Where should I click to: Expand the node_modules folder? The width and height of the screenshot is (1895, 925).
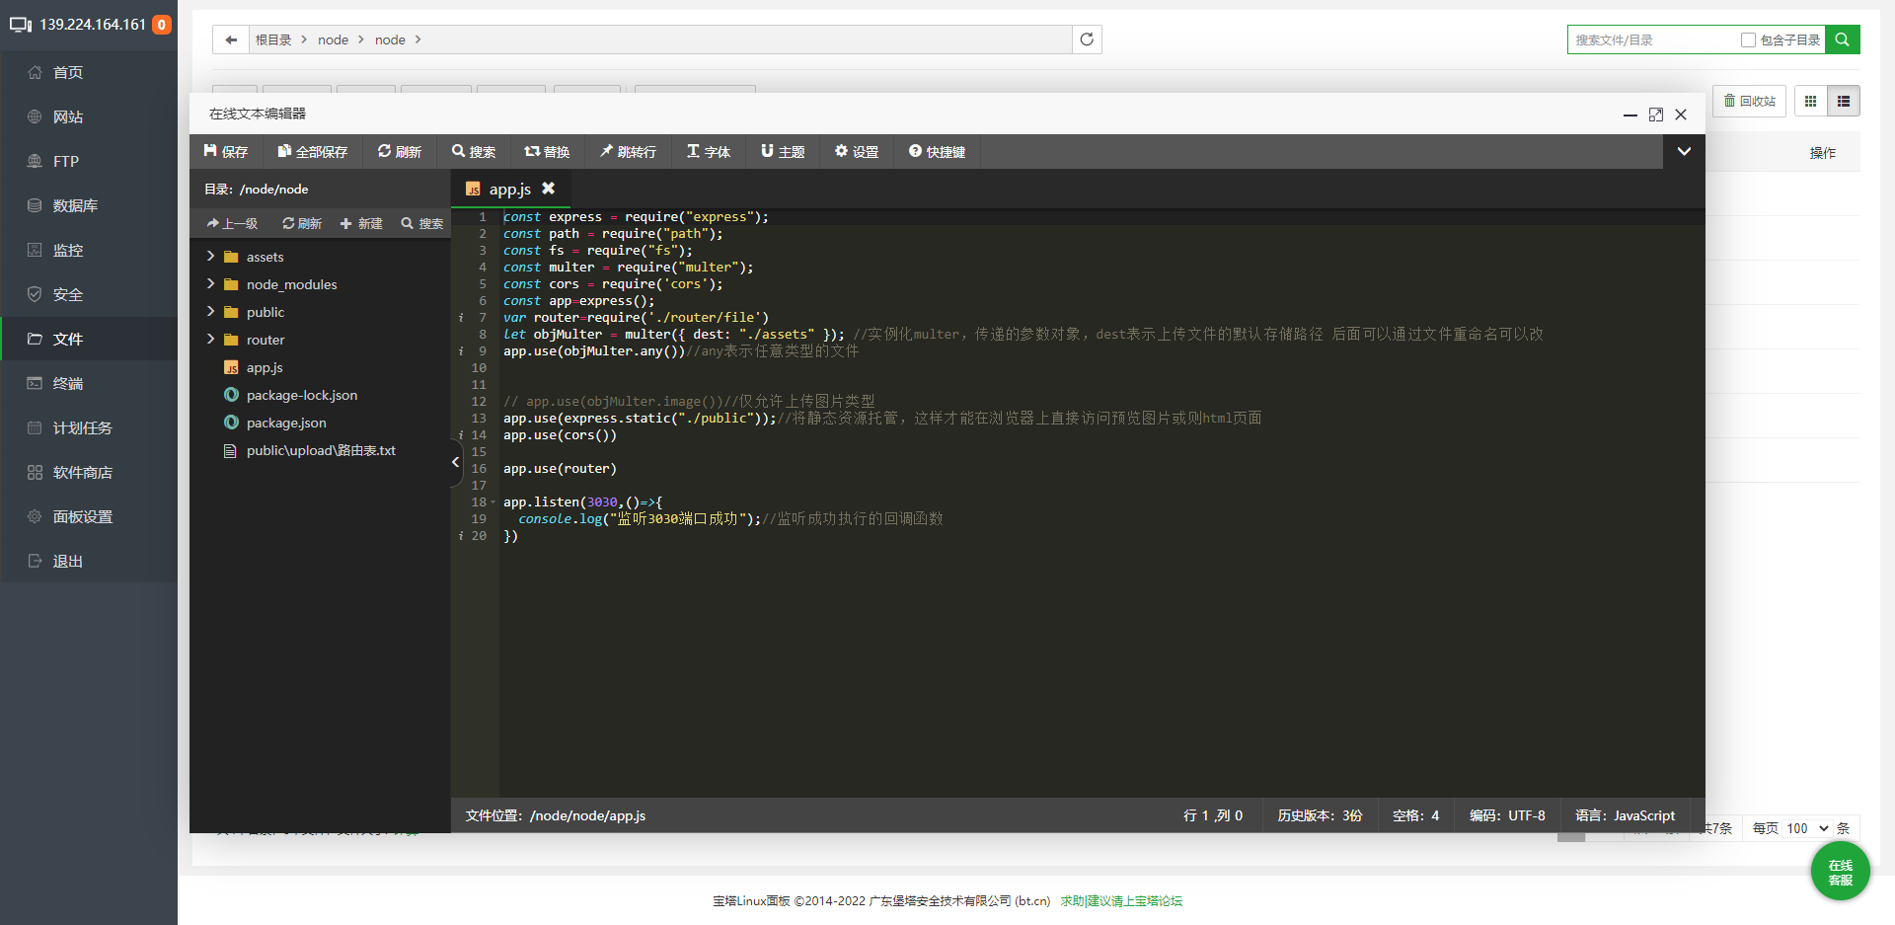(x=210, y=283)
